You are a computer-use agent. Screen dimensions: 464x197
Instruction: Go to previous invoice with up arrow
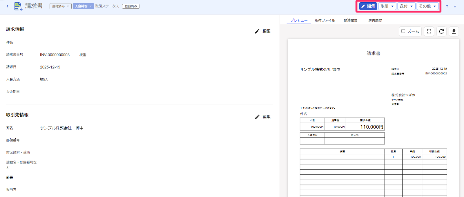(x=447, y=6)
